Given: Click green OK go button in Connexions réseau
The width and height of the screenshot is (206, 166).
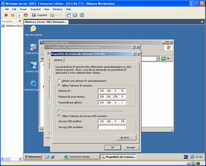Looking at the screenshot, I should coord(165,58).
